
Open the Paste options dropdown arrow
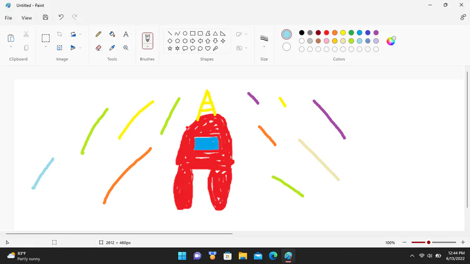pos(11,46)
